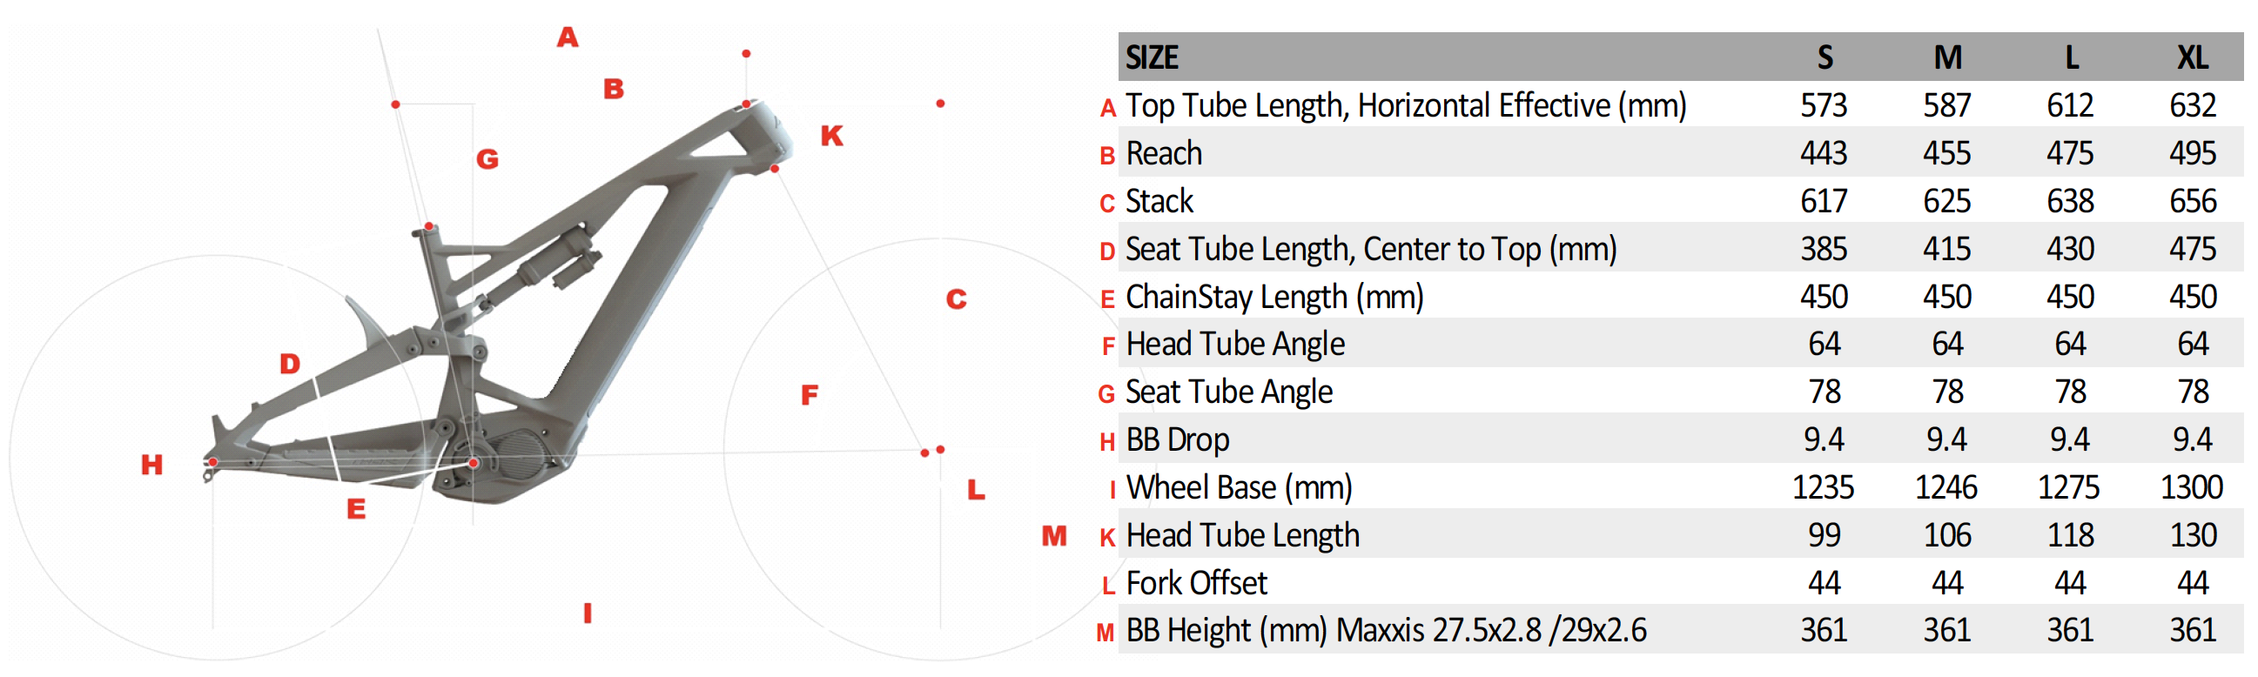The width and height of the screenshot is (2258, 677).
Task: Select the XL size column header
Action: (2192, 57)
